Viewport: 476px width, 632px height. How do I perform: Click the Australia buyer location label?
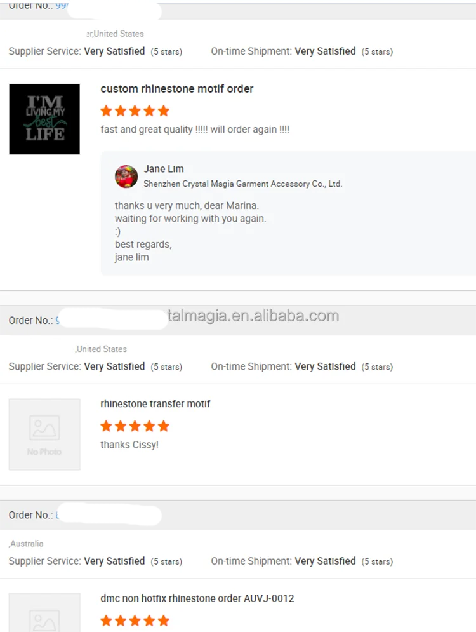point(26,544)
